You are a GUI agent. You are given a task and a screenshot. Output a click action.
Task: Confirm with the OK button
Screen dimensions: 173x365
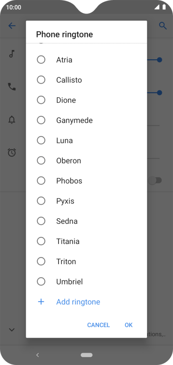pyautogui.click(x=128, y=325)
